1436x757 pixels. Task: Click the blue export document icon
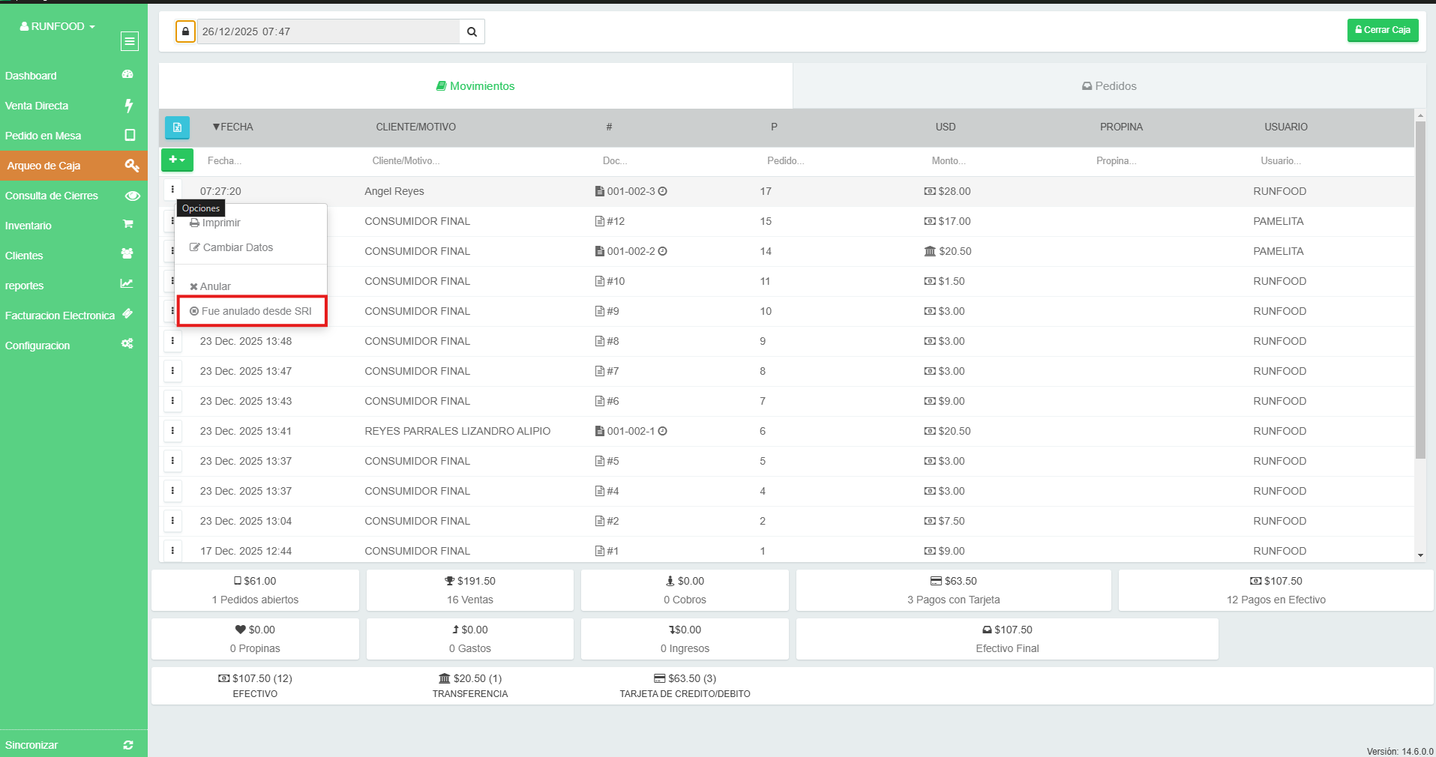tap(177, 127)
